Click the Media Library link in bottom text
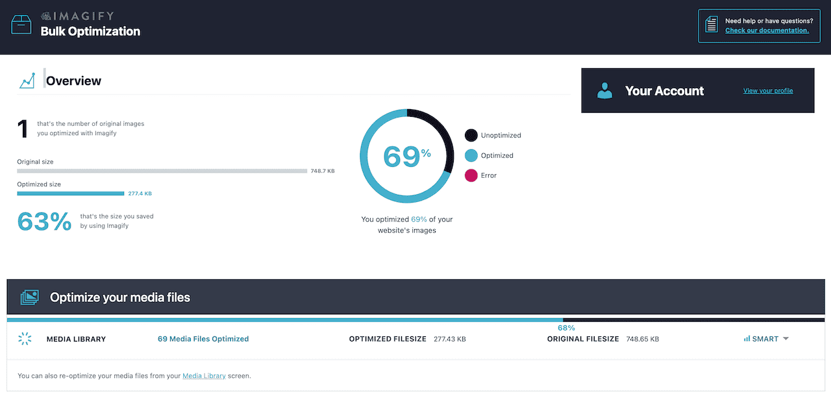The height and width of the screenshot is (396, 831). point(204,375)
